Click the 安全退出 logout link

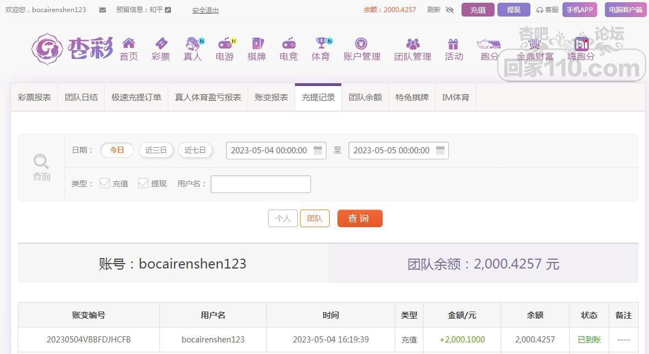(x=205, y=10)
